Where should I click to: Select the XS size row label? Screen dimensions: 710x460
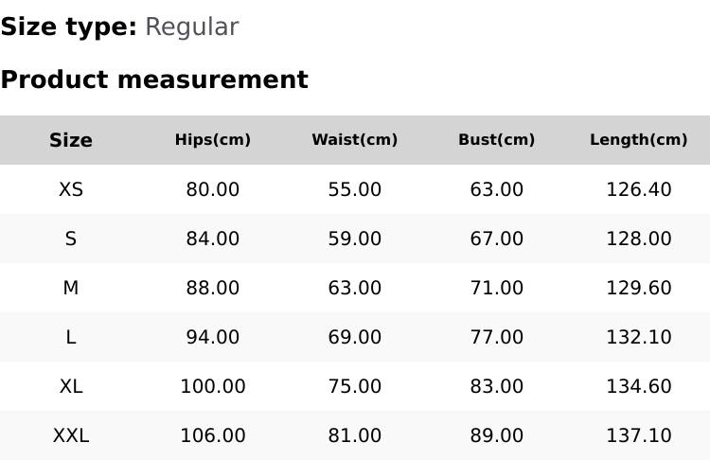click(x=71, y=189)
